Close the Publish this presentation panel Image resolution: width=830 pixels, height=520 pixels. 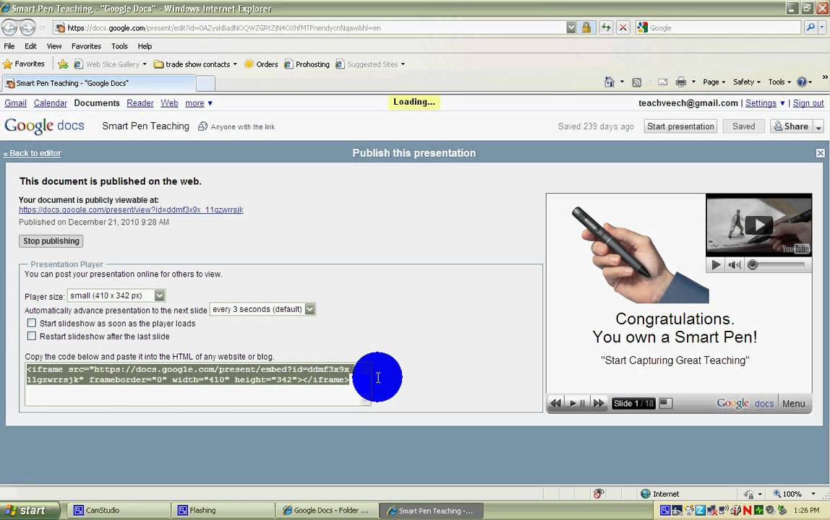(x=820, y=153)
